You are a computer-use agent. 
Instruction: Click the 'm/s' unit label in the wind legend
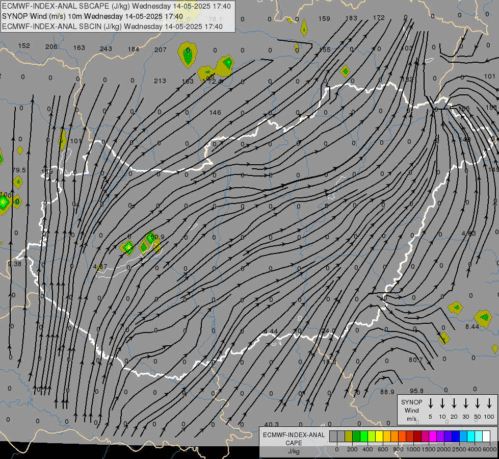pyautogui.click(x=411, y=419)
